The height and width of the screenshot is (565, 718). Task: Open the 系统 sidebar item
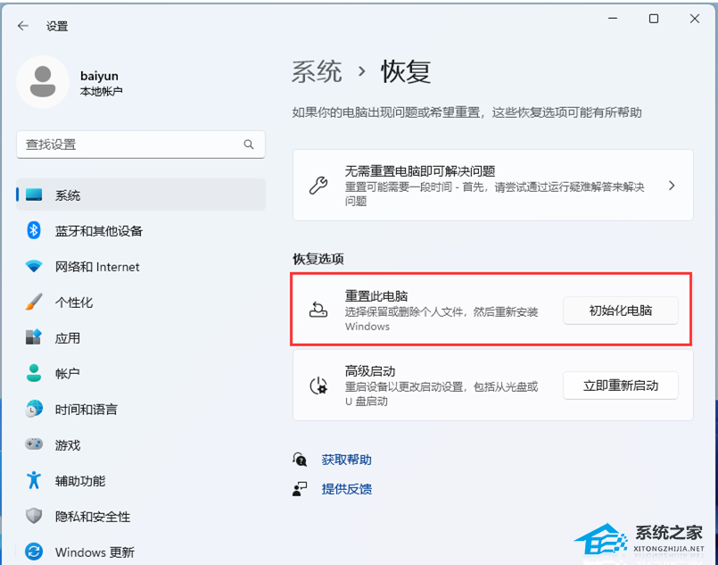coord(141,195)
